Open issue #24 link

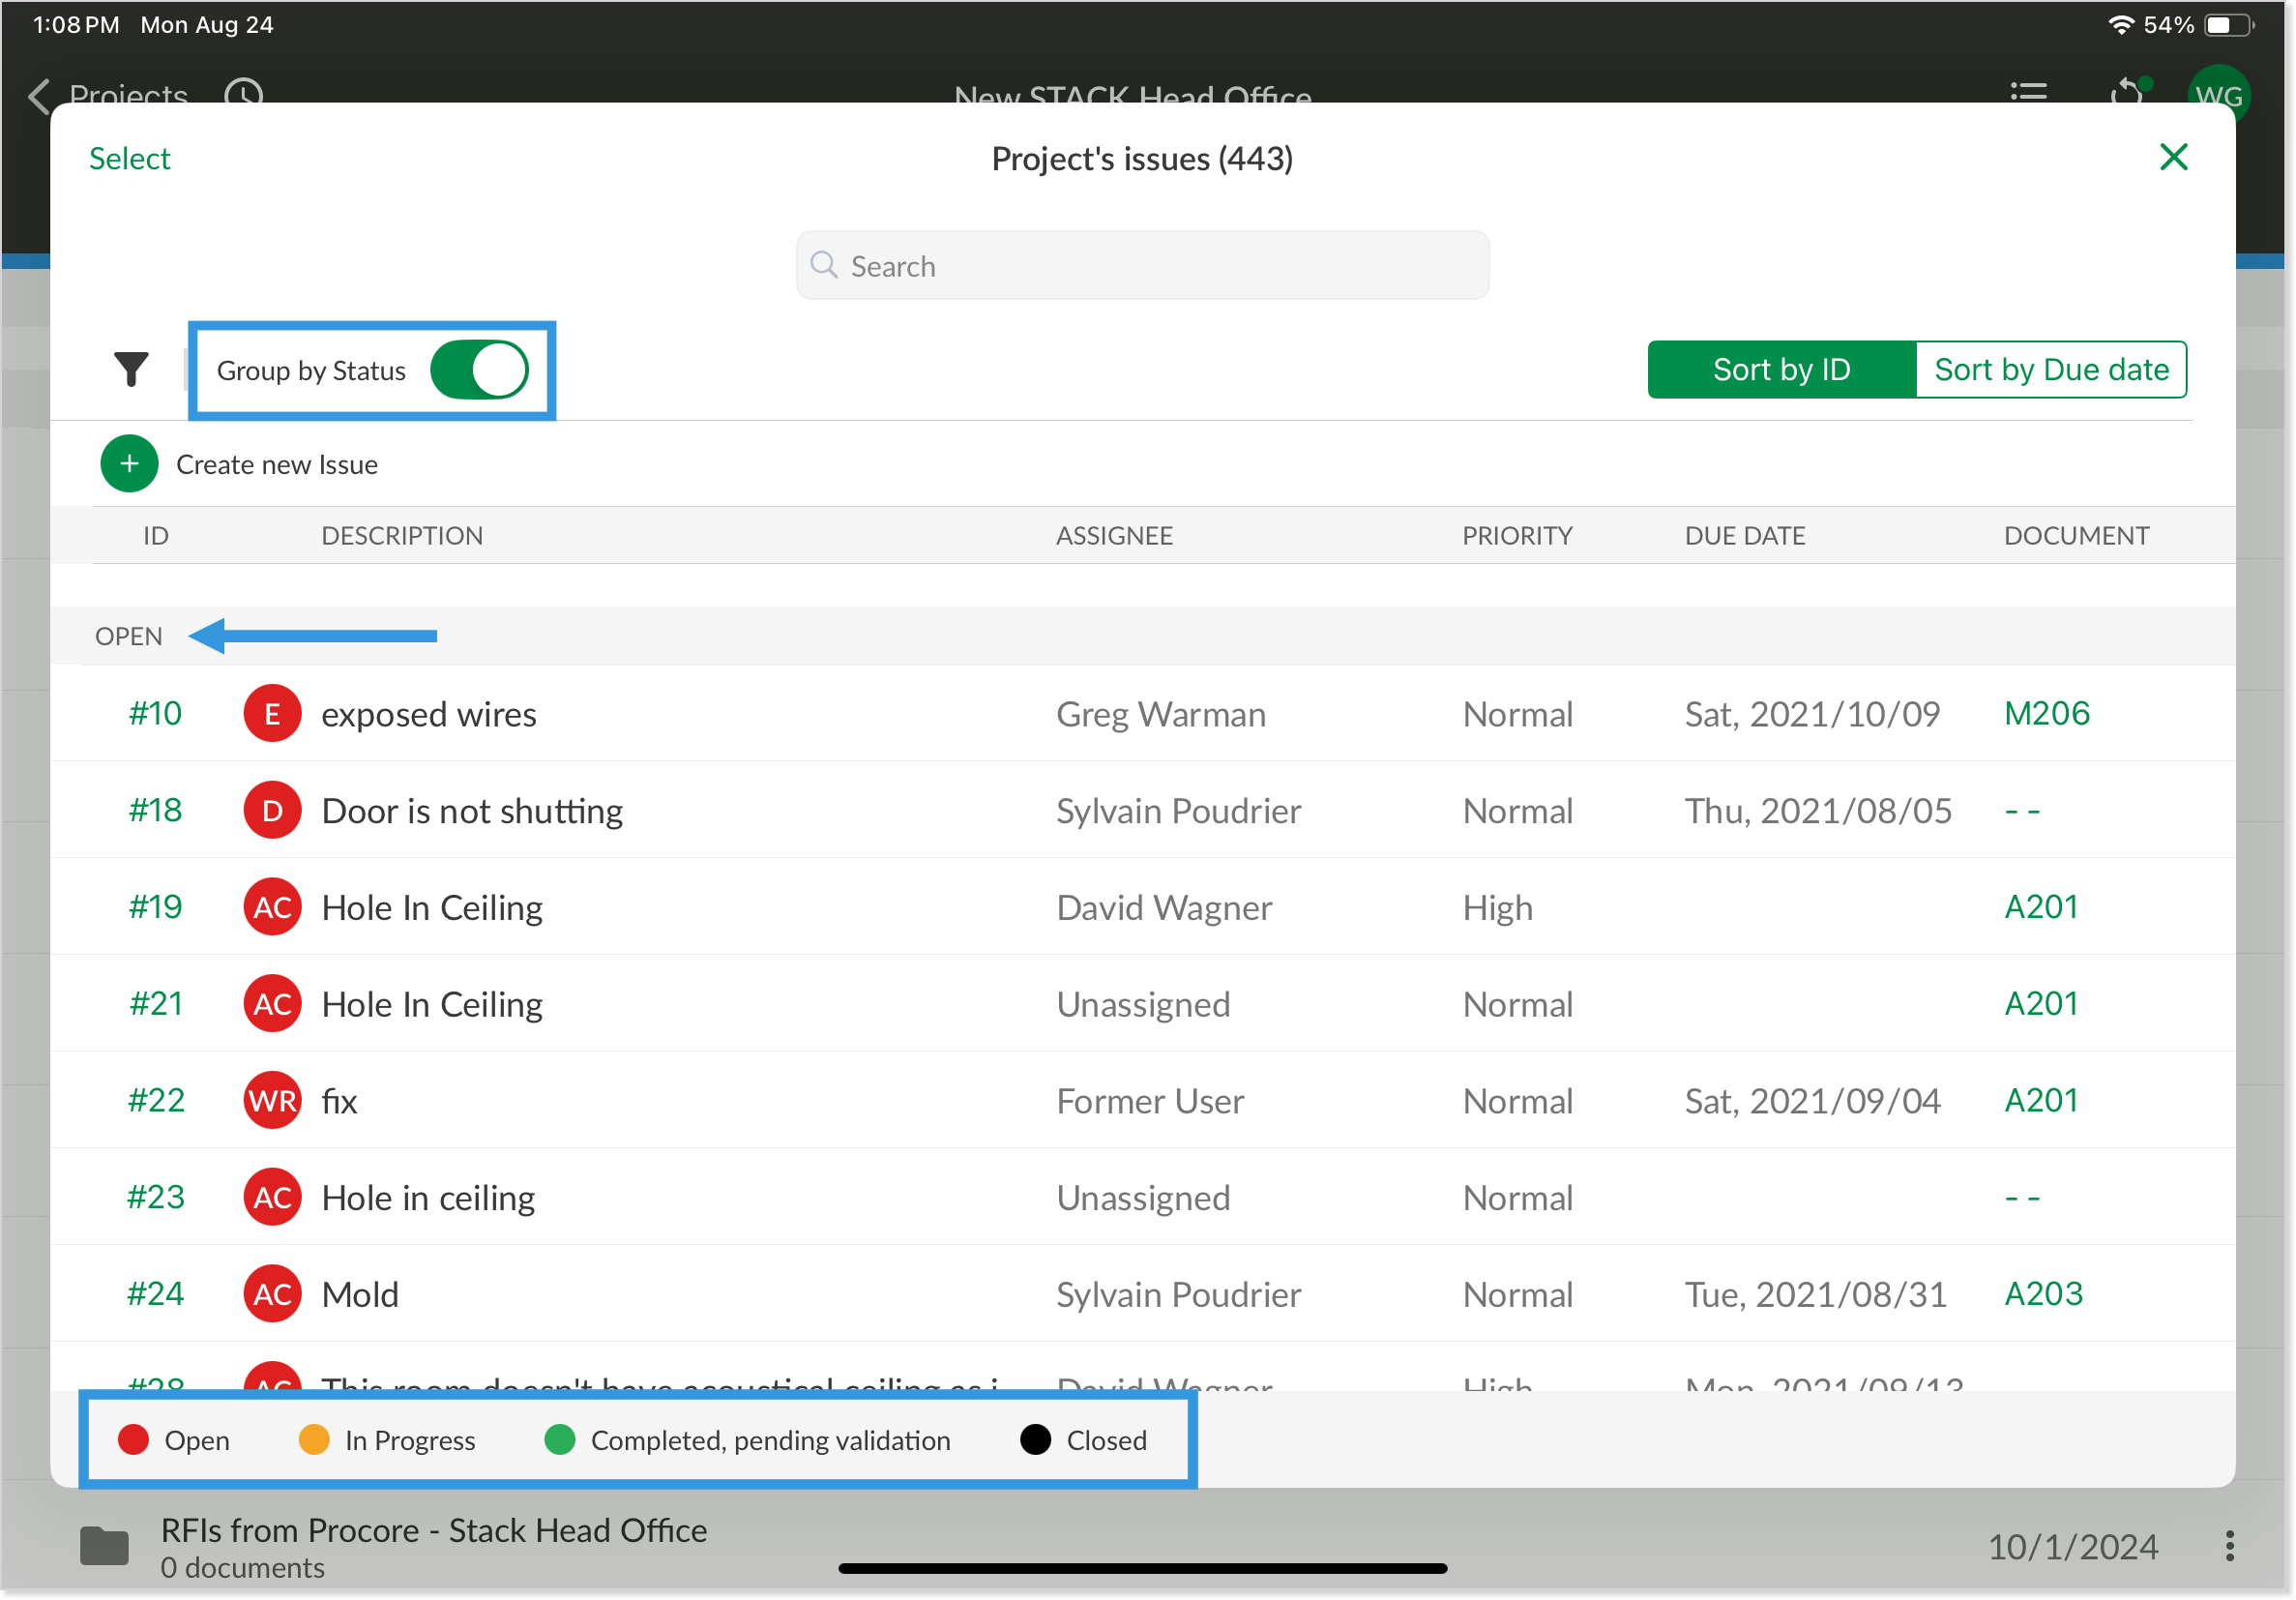[156, 1295]
